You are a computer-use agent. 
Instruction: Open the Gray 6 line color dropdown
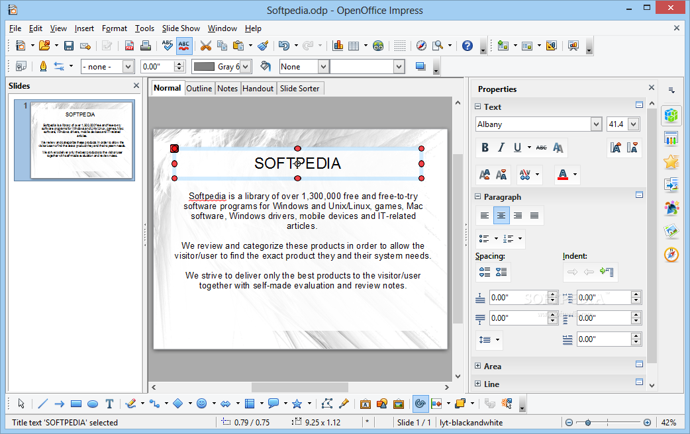point(246,67)
